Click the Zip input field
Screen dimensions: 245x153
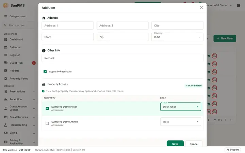pyautogui.click(x=122, y=37)
